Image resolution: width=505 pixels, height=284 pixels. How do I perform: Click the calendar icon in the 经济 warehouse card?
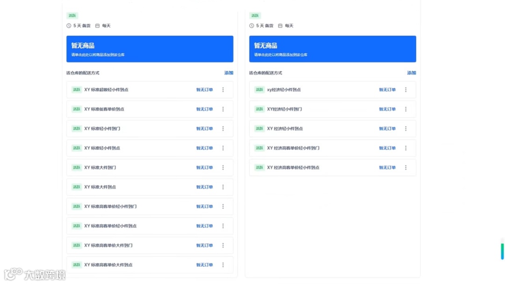[280, 26]
